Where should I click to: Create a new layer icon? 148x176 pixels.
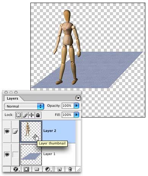click(59, 169)
